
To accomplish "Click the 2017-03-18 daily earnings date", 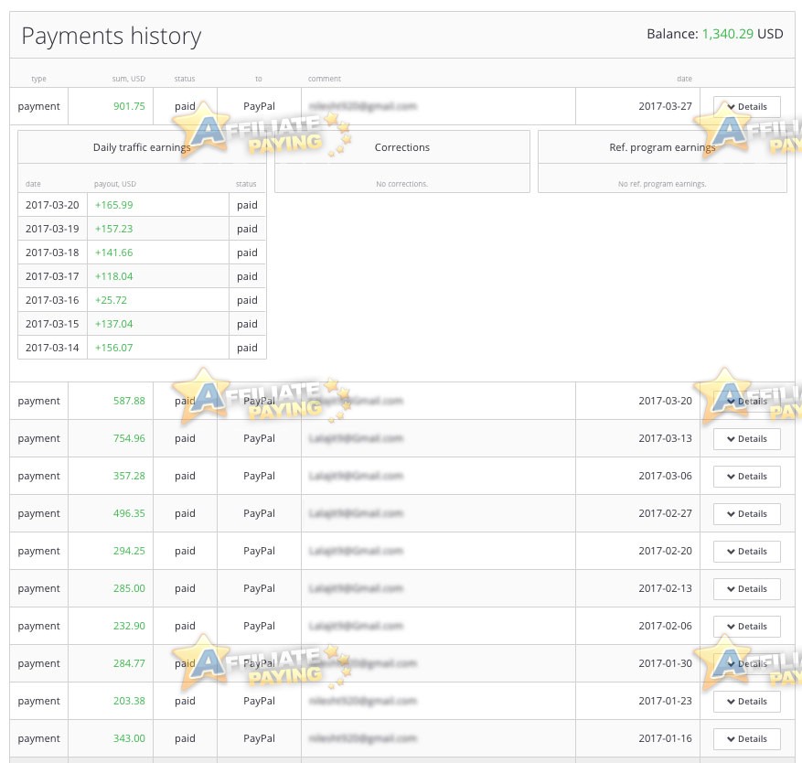I will (52, 253).
